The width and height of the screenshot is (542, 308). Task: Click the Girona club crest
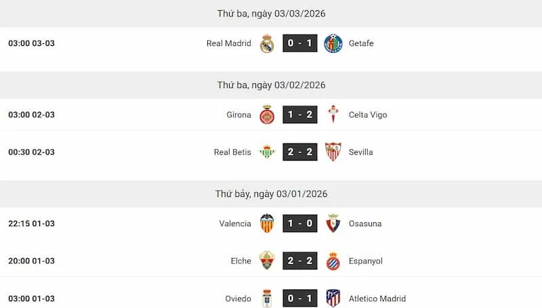point(267,115)
